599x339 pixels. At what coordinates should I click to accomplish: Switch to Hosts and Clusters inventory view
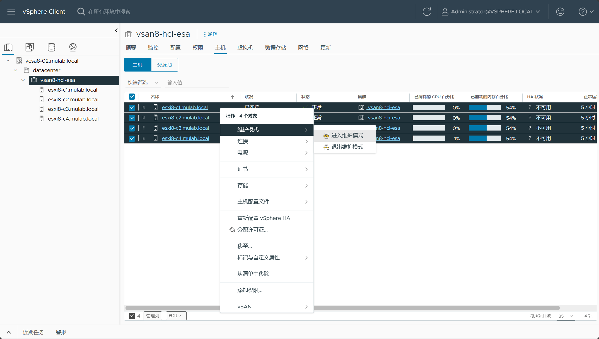[x=8, y=47]
